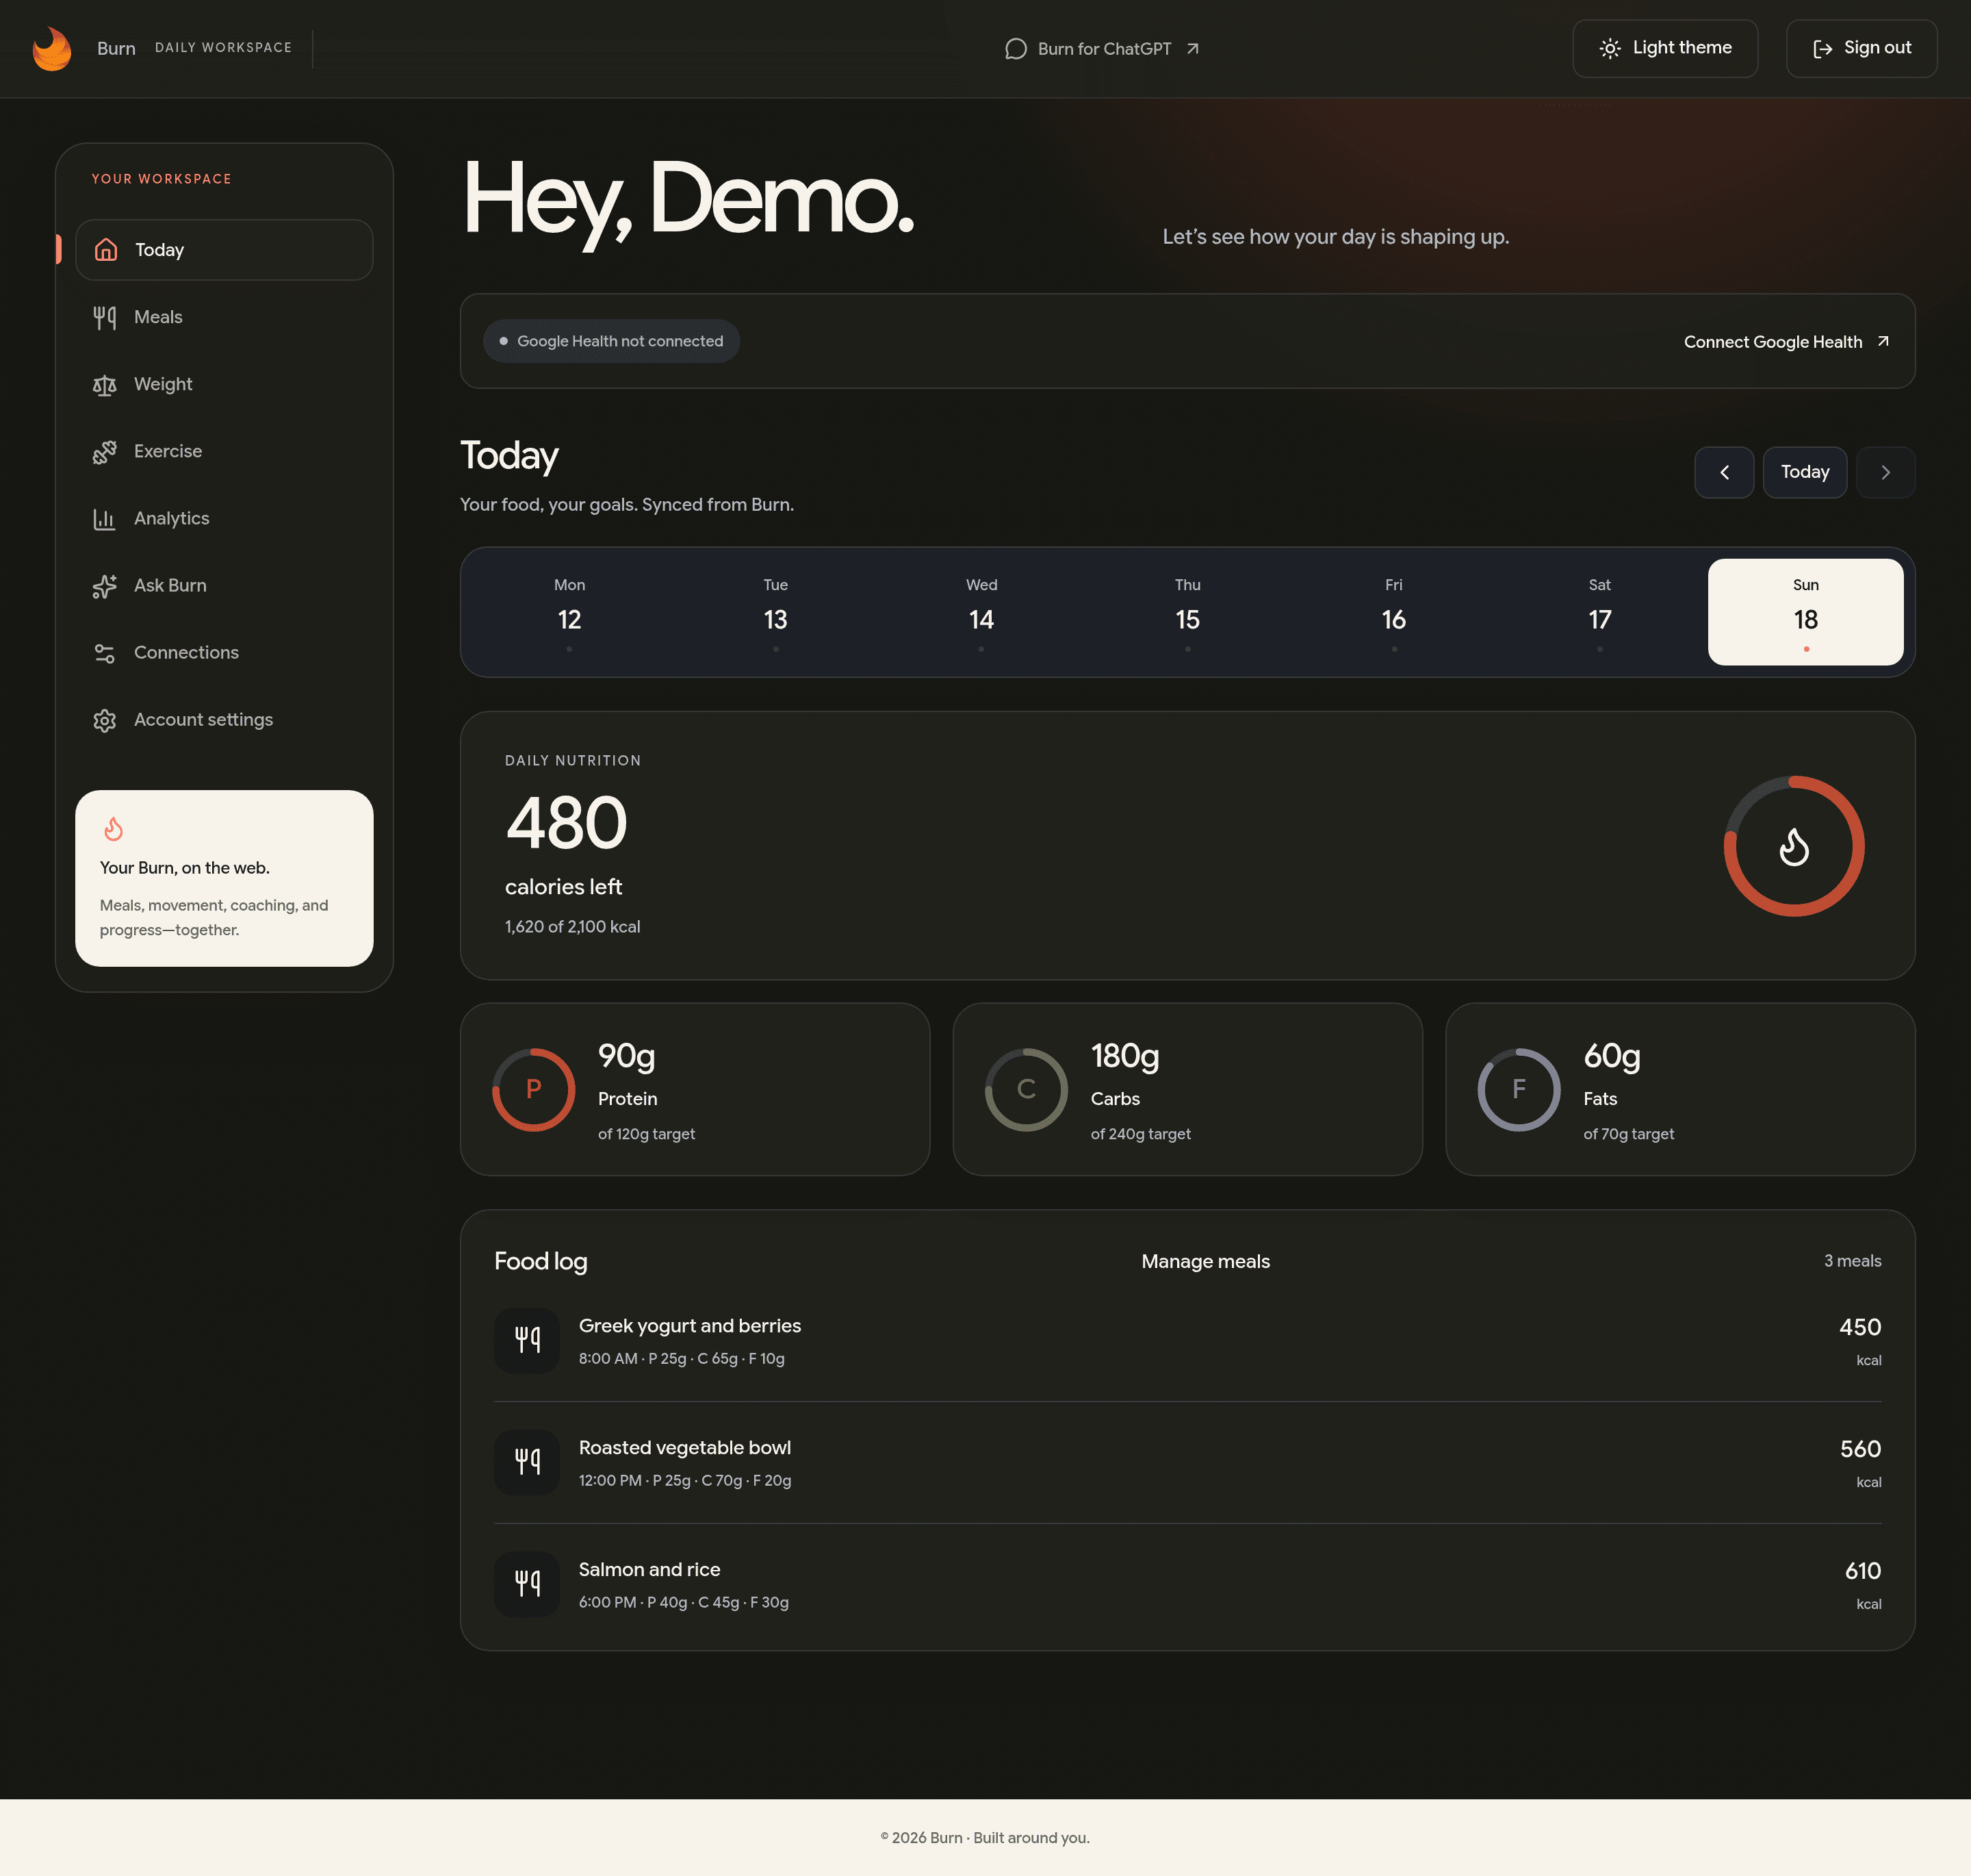This screenshot has width=1971, height=1876.
Task: Click the Roasted vegetable bowl utensils icon
Action: pyautogui.click(x=527, y=1462)
